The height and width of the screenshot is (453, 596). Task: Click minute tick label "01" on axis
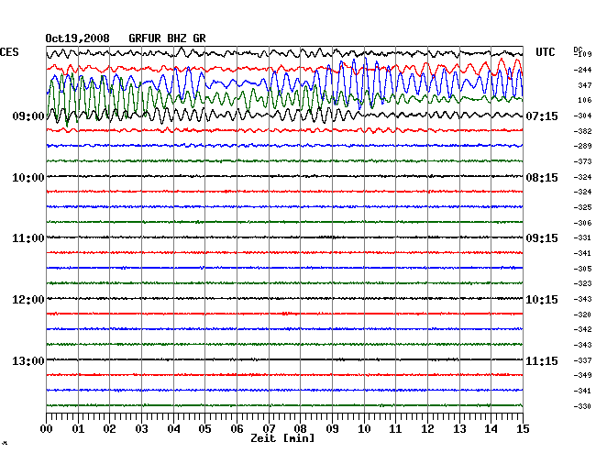78,429
